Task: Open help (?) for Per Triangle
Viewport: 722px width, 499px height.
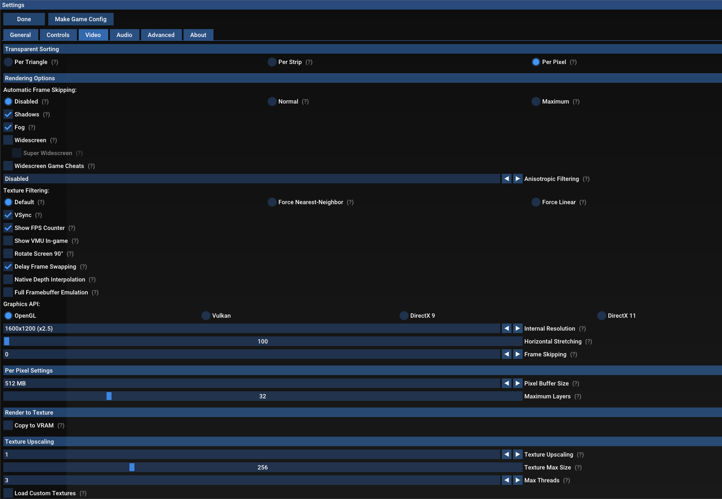Action: (55, 62)
